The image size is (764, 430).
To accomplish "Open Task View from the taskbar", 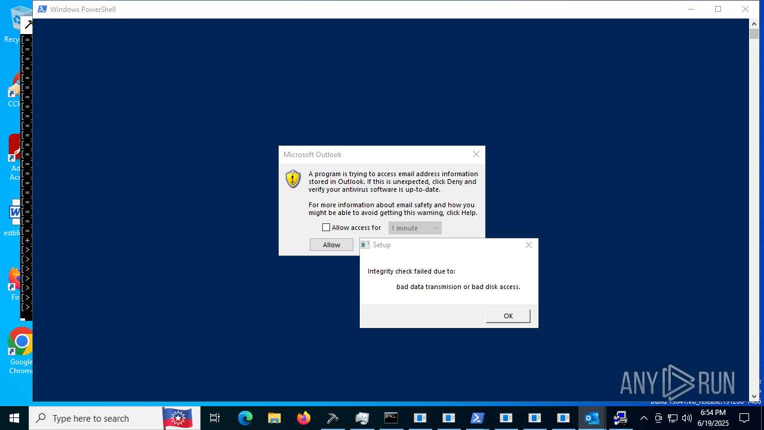I will [215, 418].
